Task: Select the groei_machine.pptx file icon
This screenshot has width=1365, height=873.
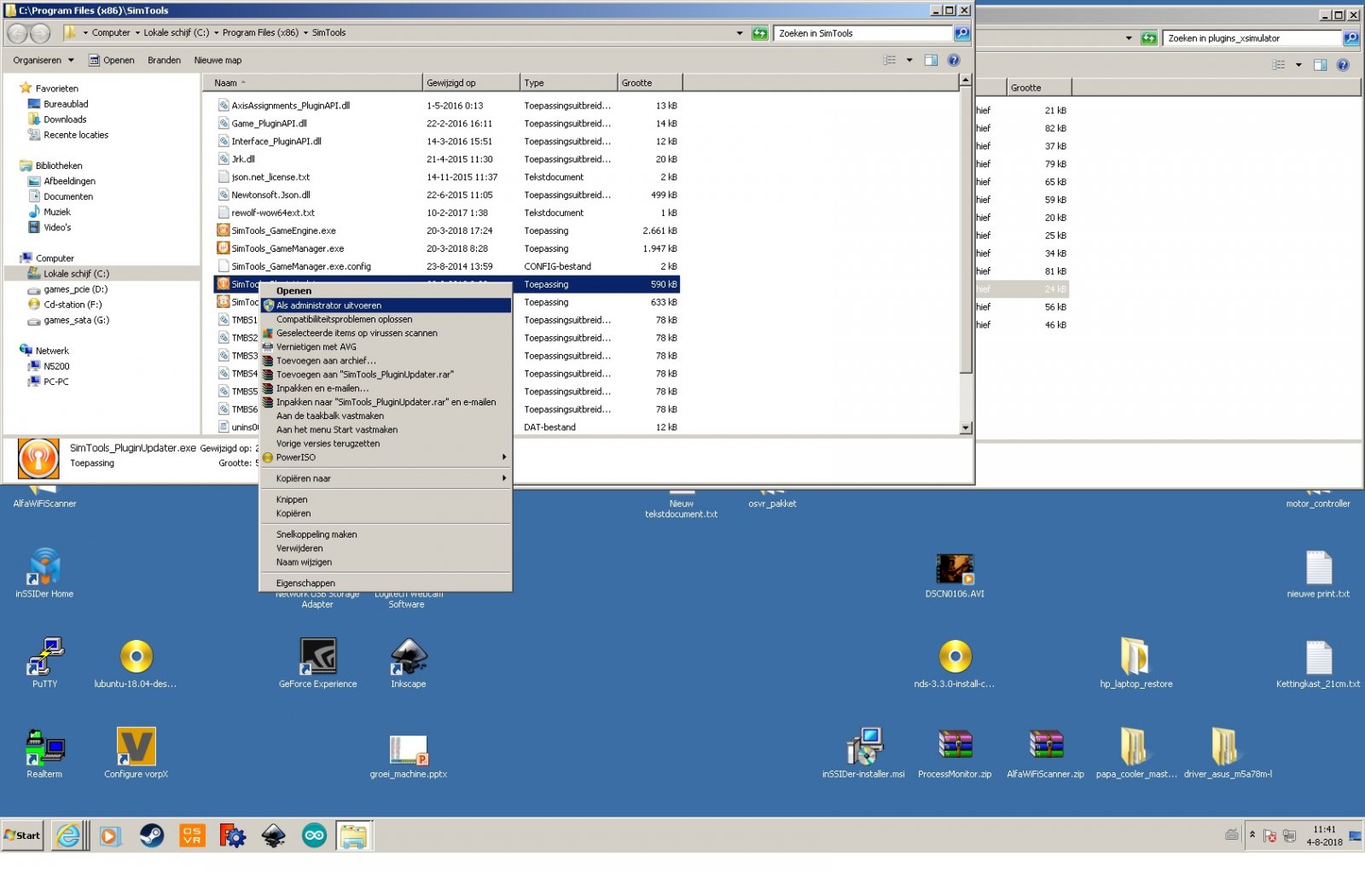Action: point(408,756)
